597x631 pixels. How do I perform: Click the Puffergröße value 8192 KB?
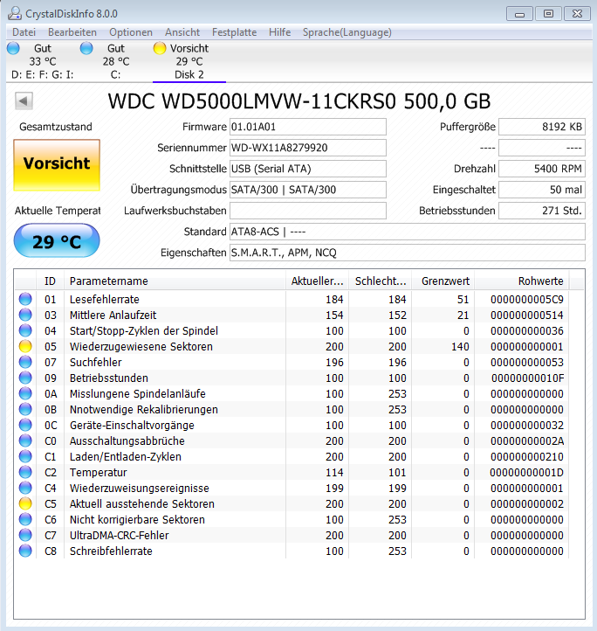pos(542,127)
